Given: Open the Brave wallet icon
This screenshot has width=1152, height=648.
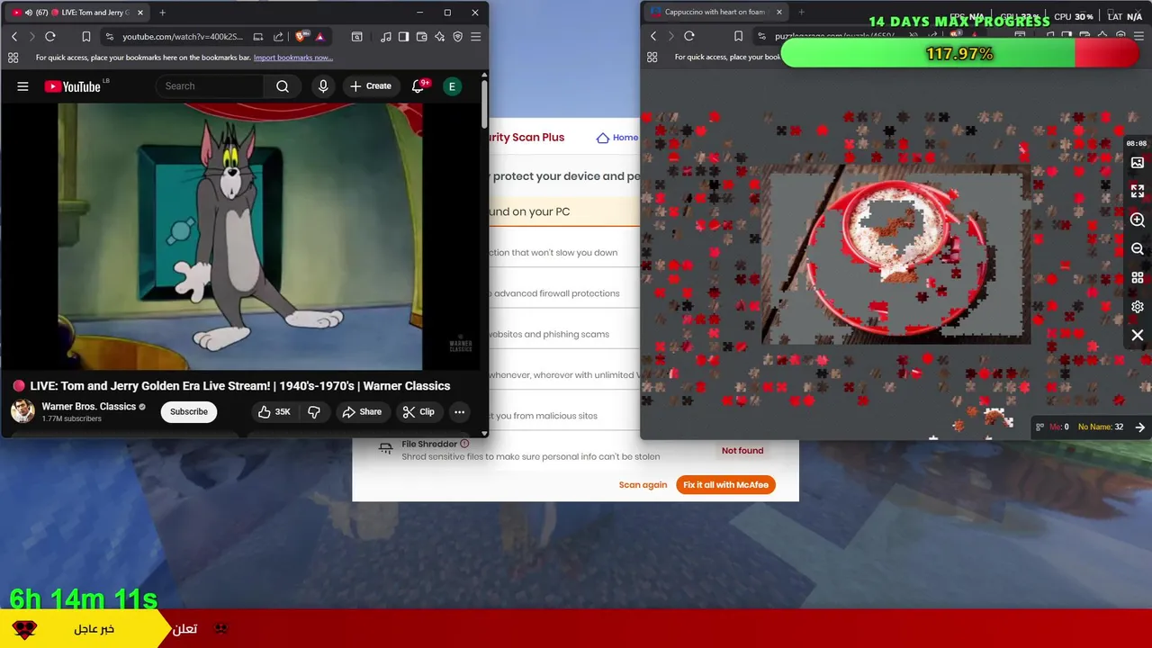Looking at the screenshot, I should click(x=421, y=37).
